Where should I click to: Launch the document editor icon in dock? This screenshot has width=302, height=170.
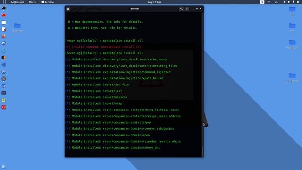pyautogui.click(x=4, y=29)
